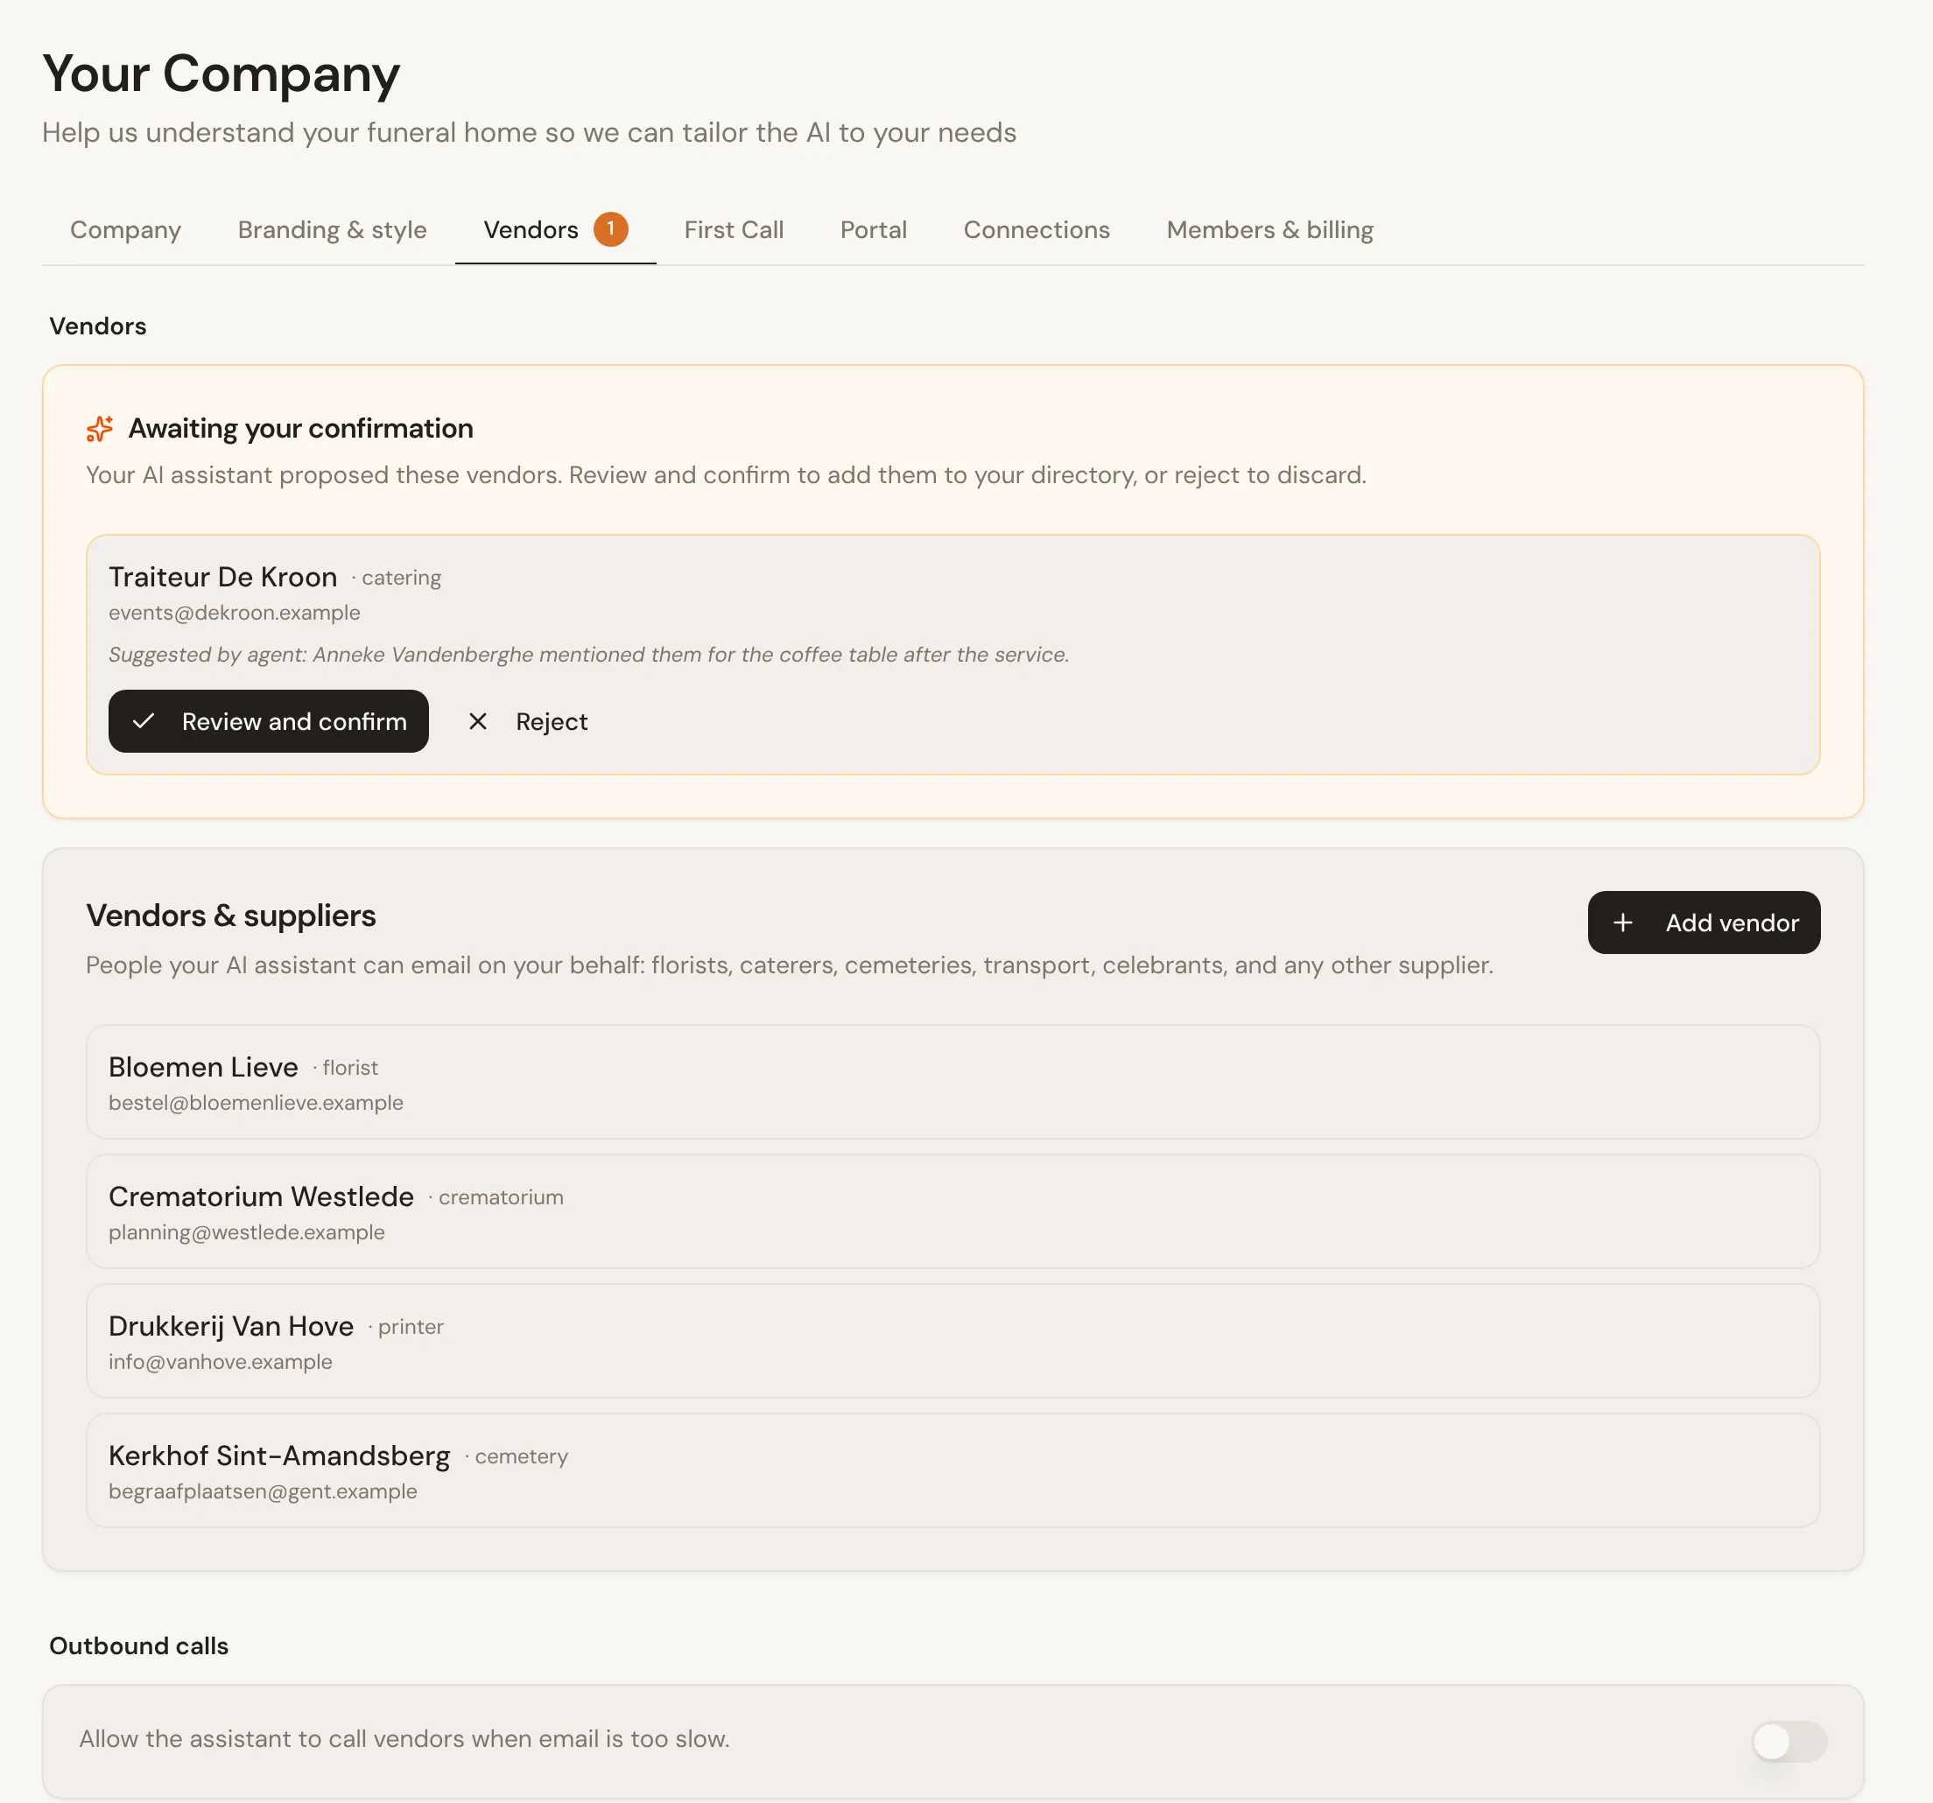Open the Branding & style tab
Image resolution: width=1933 pixels, height=1803 pixels.
(x=333, y=229)
